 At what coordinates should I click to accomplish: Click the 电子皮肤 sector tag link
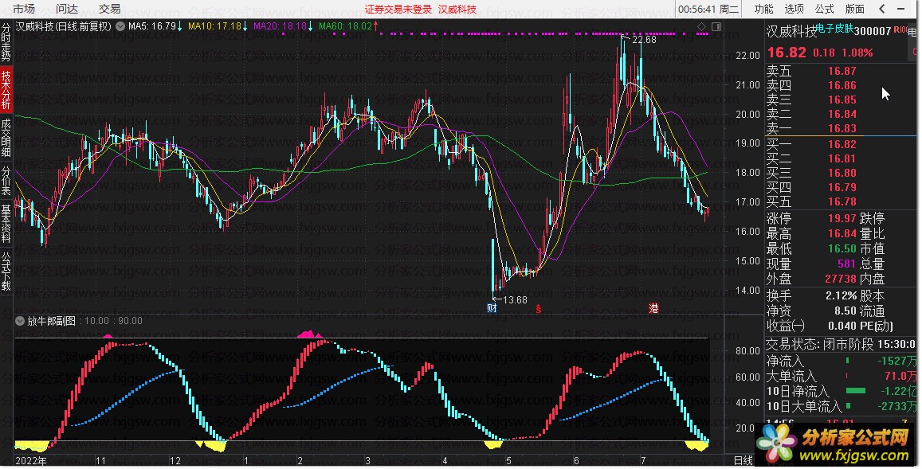(x=834, y=28)
